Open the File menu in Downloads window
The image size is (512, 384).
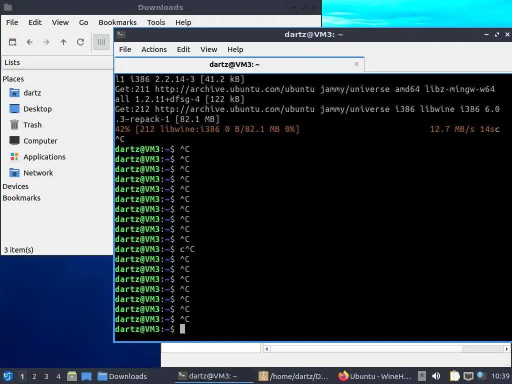point(12,22)
